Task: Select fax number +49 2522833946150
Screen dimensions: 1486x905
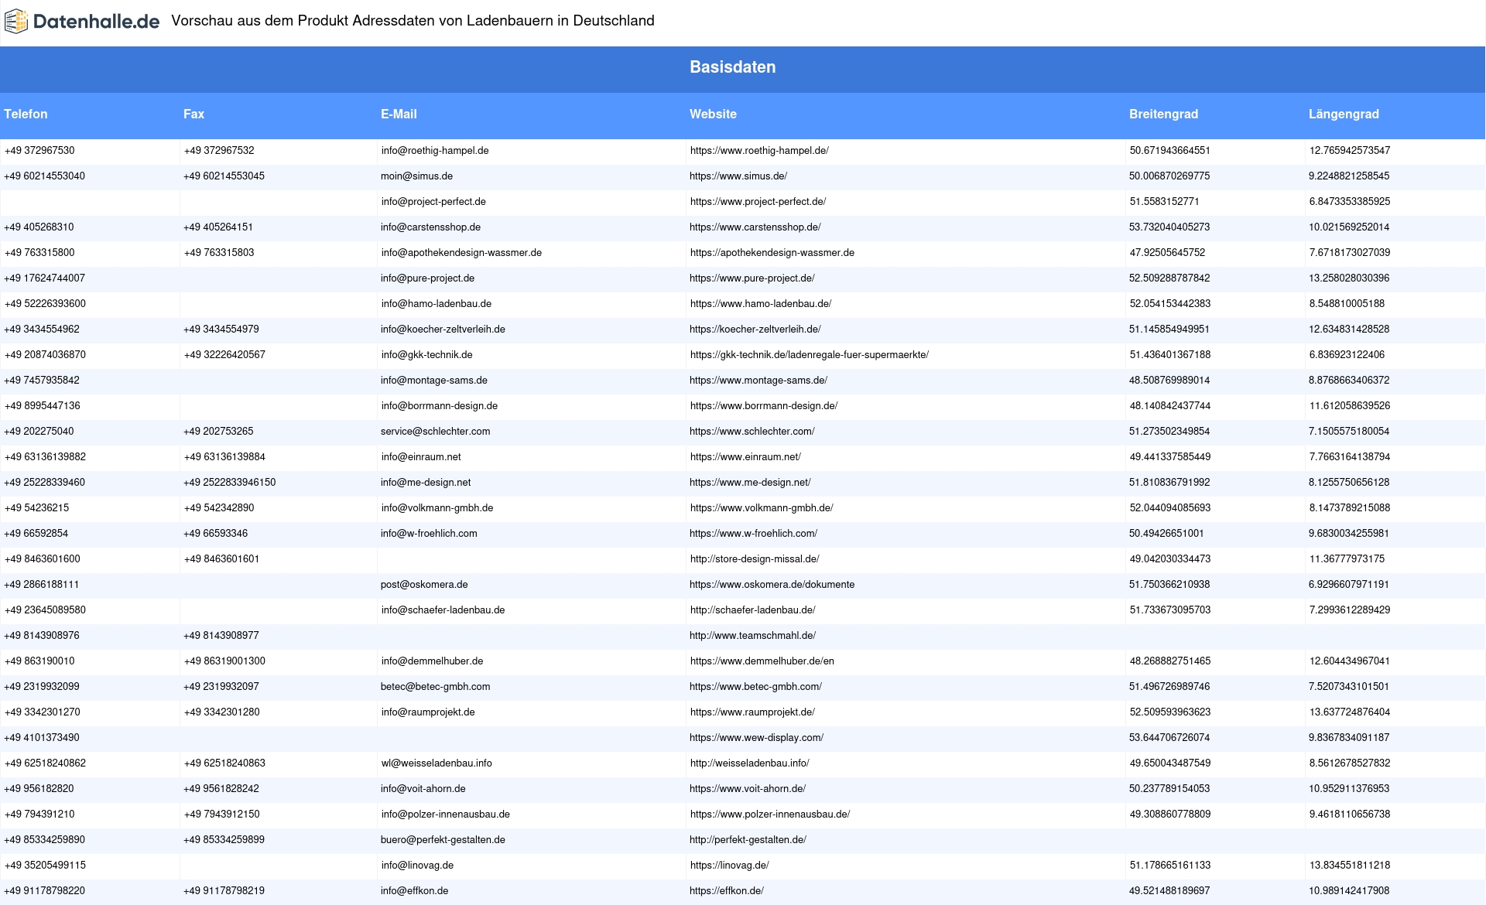Action: [229, 483]
